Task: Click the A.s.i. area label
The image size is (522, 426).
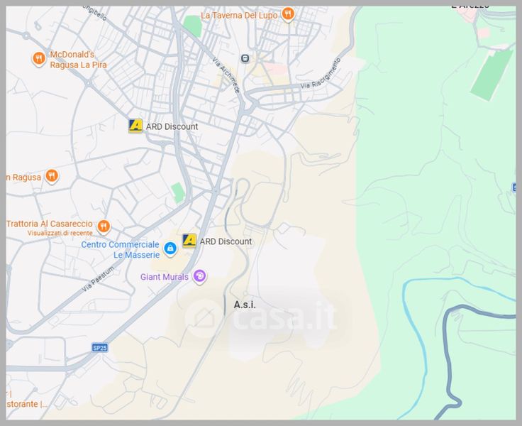Action: (x=245, y=305)
